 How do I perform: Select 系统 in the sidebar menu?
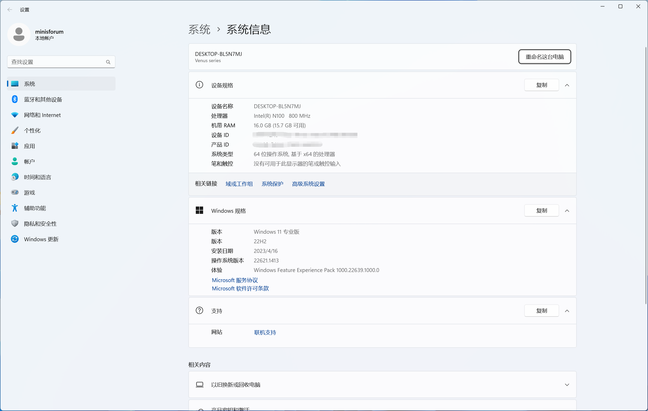tap(30, 84)
